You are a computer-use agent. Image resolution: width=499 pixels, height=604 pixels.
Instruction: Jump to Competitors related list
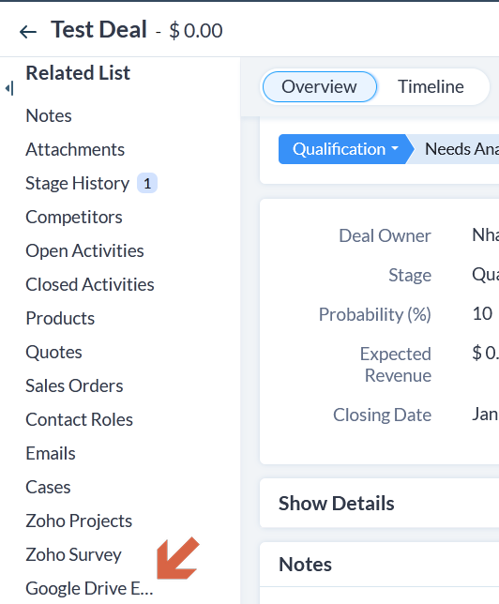[74, 217]
